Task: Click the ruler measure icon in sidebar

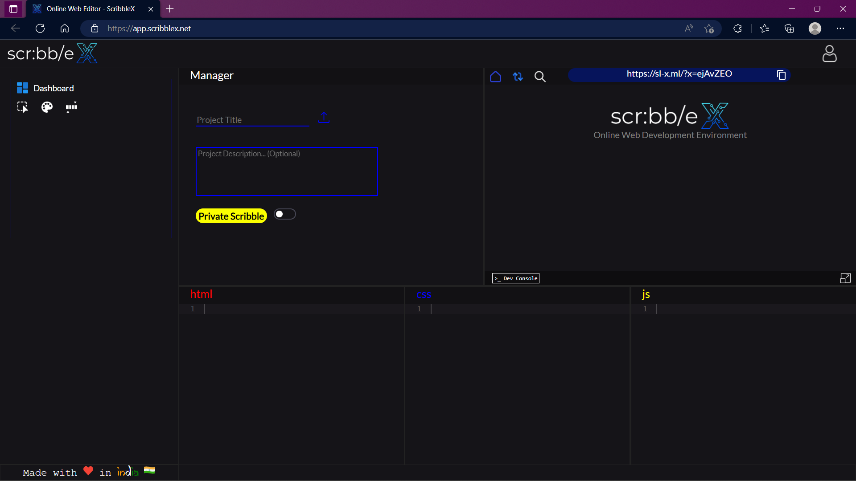Action: pyautogui.click(x=71, y=107)
